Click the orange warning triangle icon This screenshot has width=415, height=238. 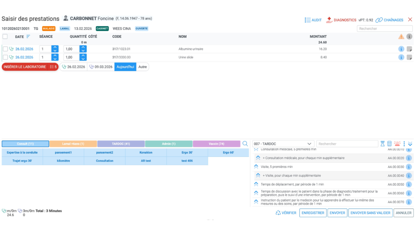coord(401,37)
